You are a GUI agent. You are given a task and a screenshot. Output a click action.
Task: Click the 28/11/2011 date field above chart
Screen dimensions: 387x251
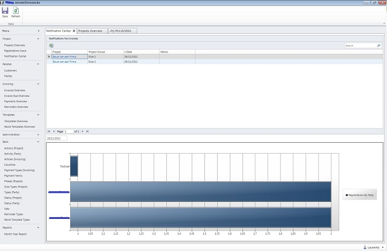pos(56,139)
